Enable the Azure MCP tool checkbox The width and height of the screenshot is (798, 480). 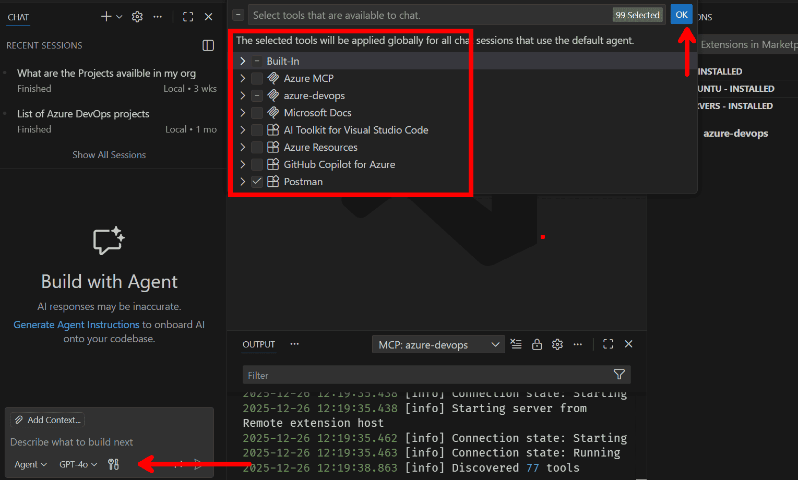tap(257, 78)
